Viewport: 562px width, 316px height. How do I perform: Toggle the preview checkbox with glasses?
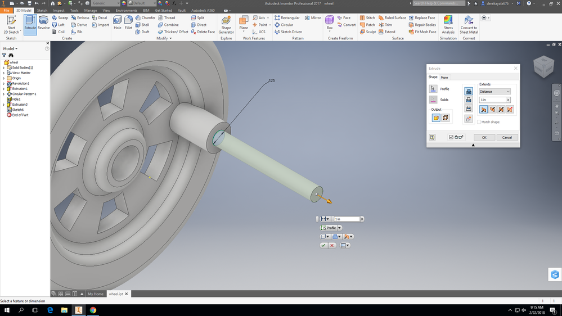click(451, 137)
